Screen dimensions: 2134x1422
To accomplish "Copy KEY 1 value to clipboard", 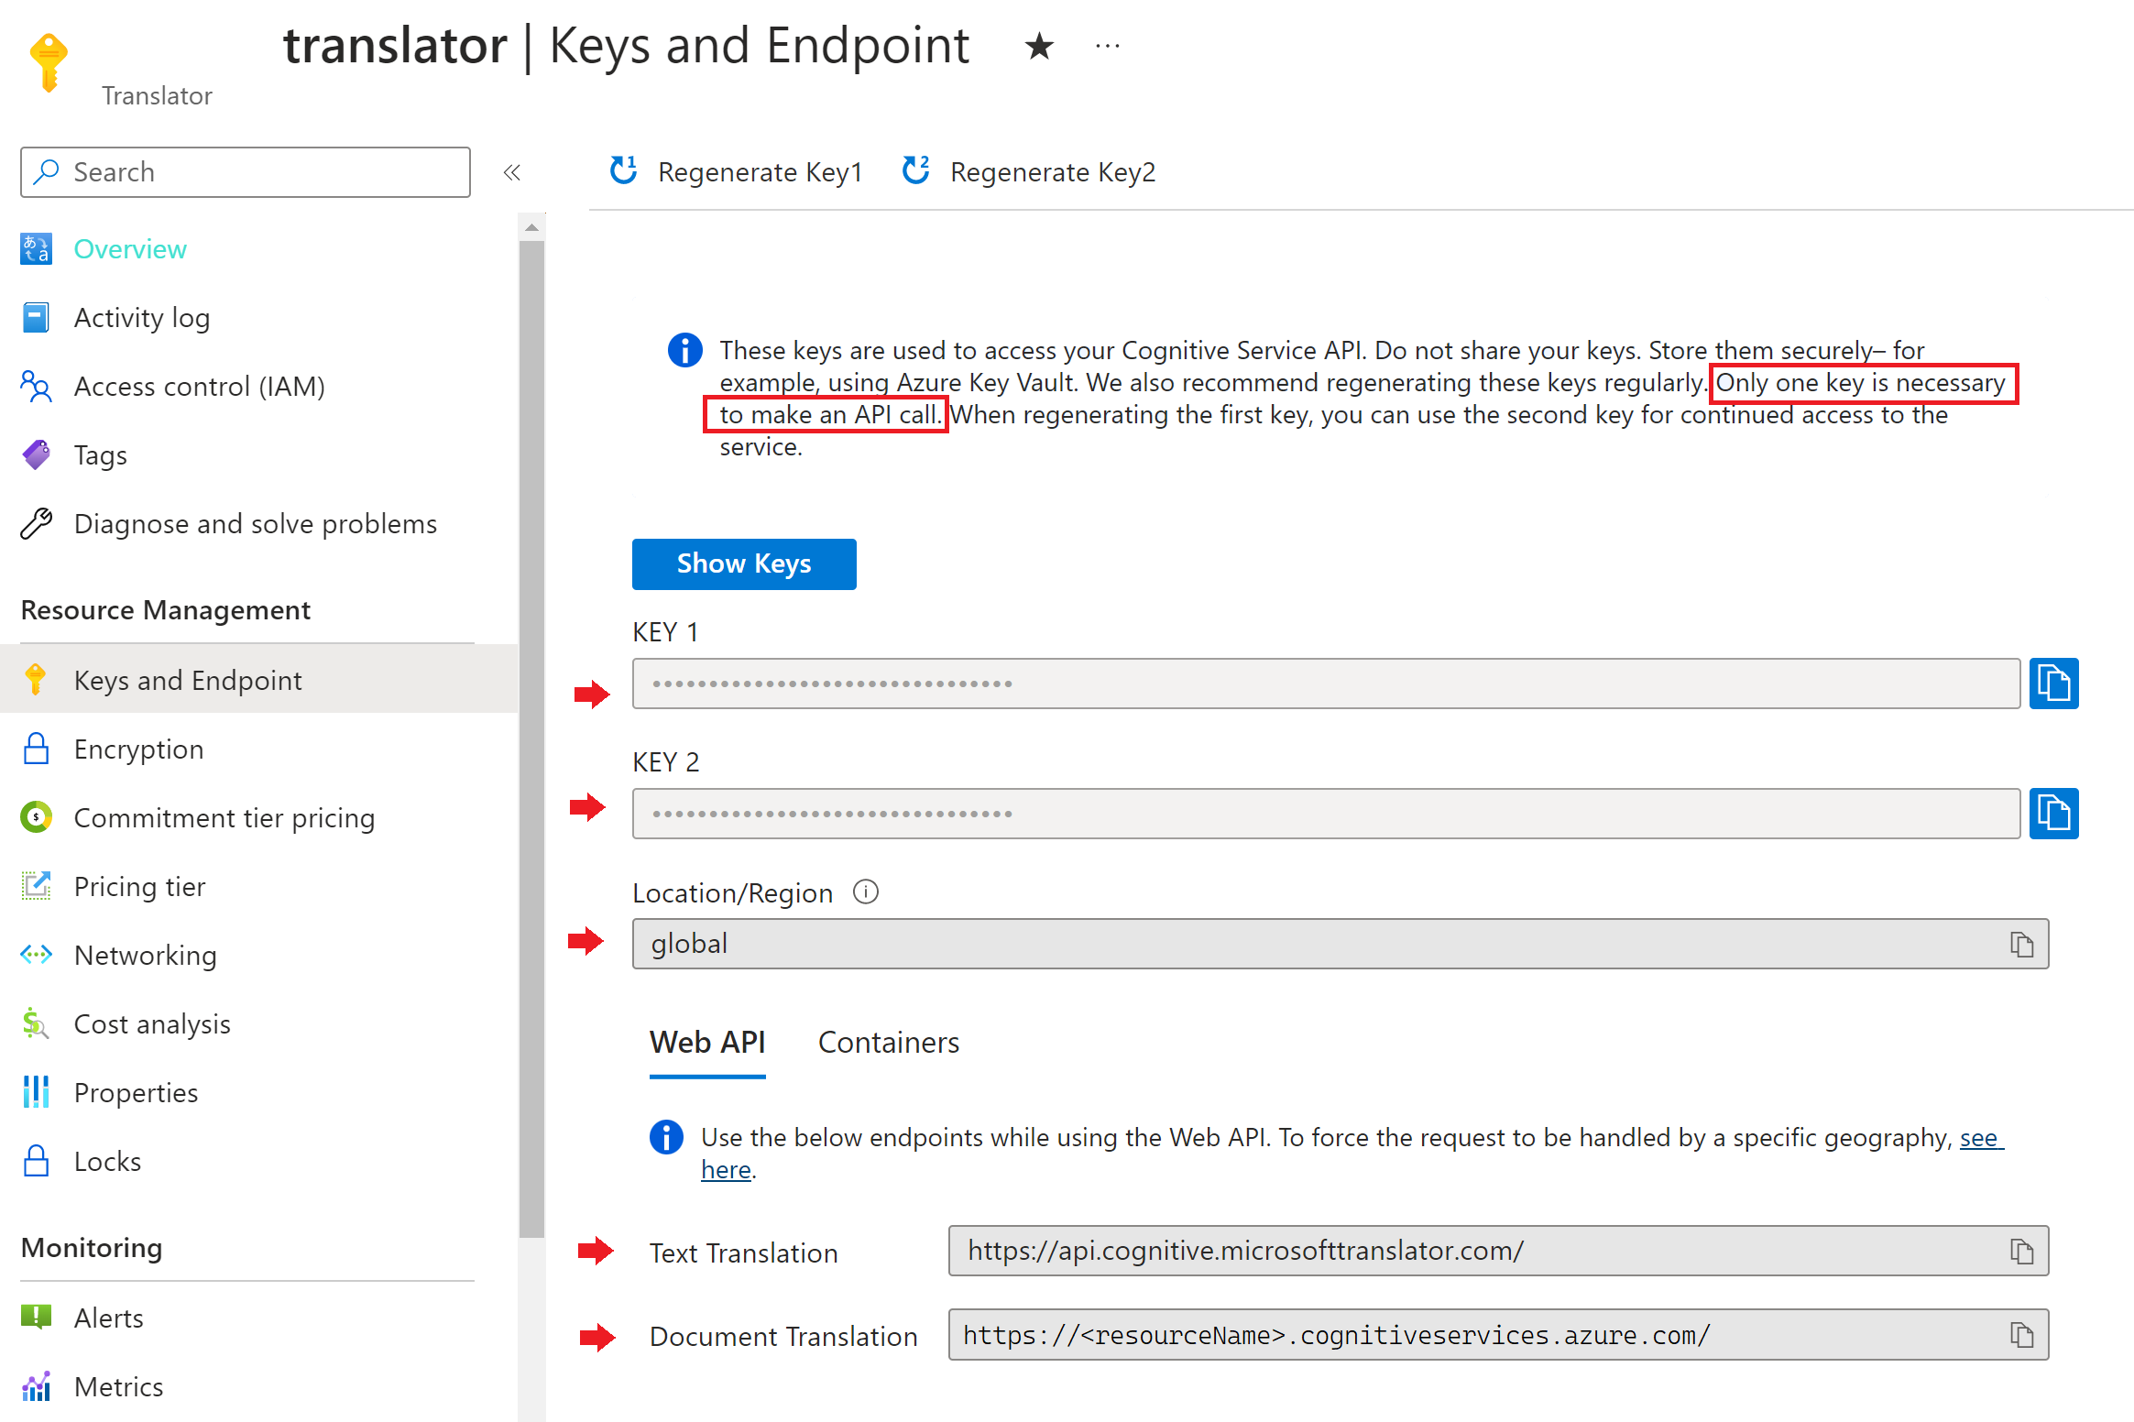I will pos(2056,683).
